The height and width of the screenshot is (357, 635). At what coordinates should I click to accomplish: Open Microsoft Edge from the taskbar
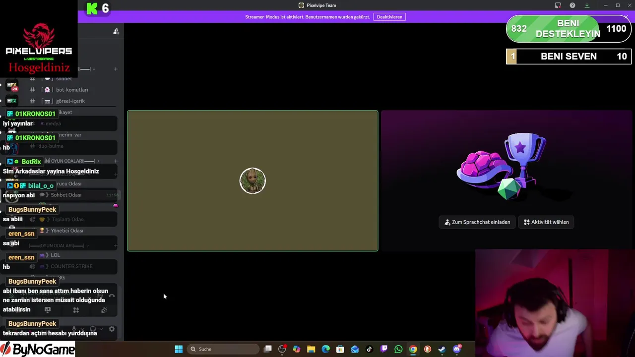coord(325,349)
